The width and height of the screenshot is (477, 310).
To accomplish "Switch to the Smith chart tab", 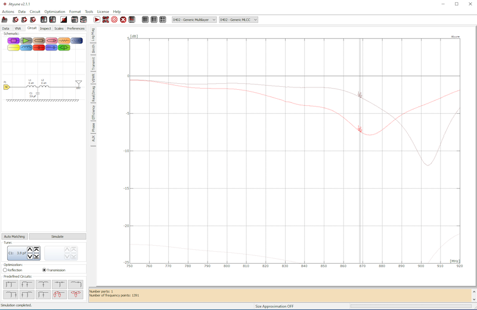I will coord(93,48).
